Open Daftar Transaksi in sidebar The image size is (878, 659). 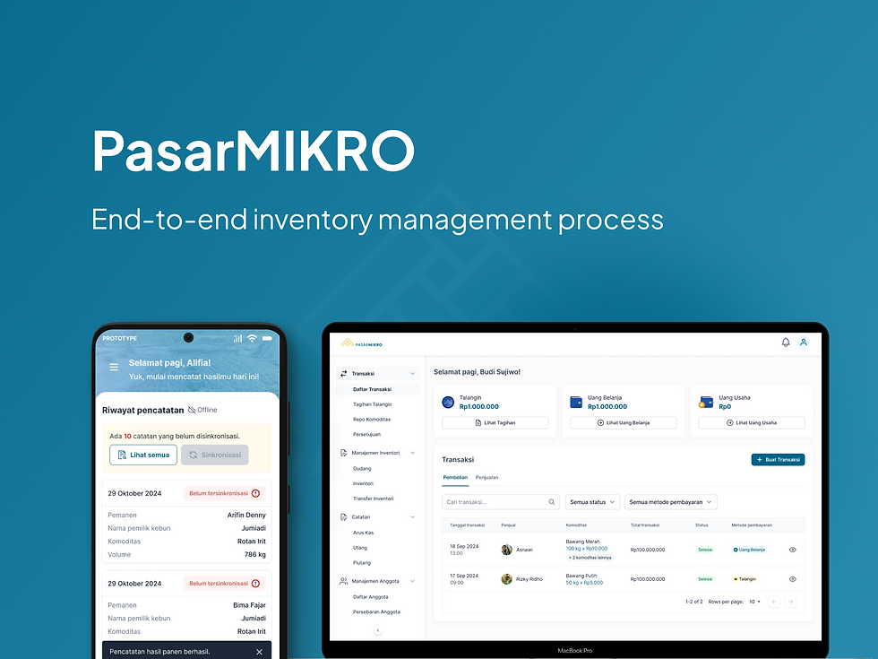click(378, 389)
